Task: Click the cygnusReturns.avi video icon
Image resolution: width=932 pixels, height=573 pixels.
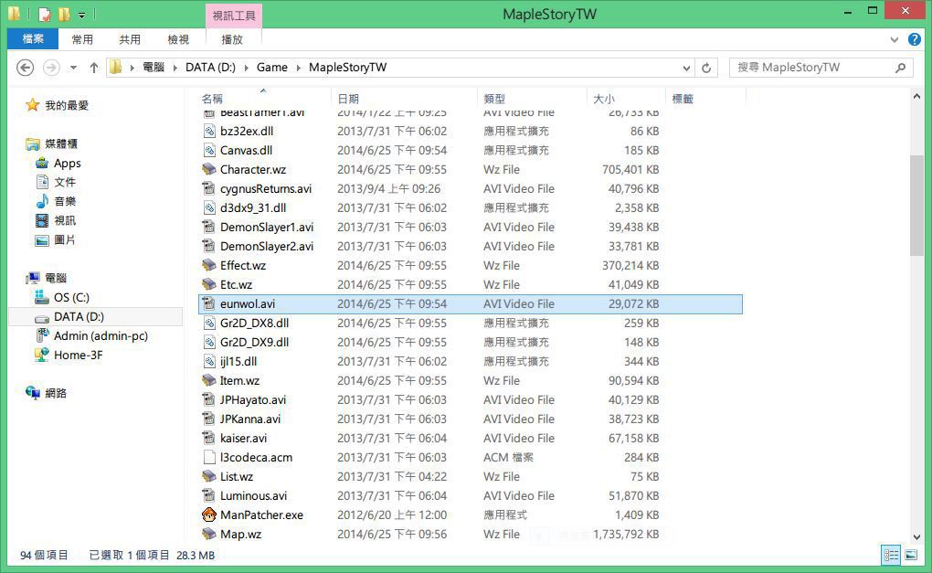Action: [x=209, y=189]
